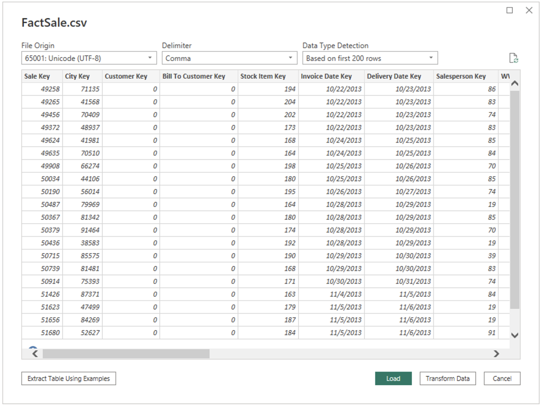Click Sale Key cell 51426
The width and height of the screenshot is (542, 406).
pyautogui.click(x=42, y=294)
